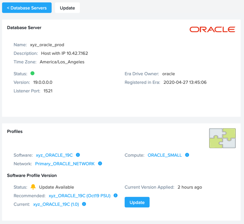This screenshot has height=224, width=244.
Task: Click info icon next to Software profile
Action: coord(78,155)
